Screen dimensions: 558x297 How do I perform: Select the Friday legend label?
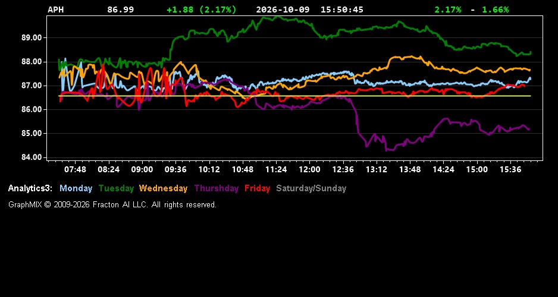point(258,188)
